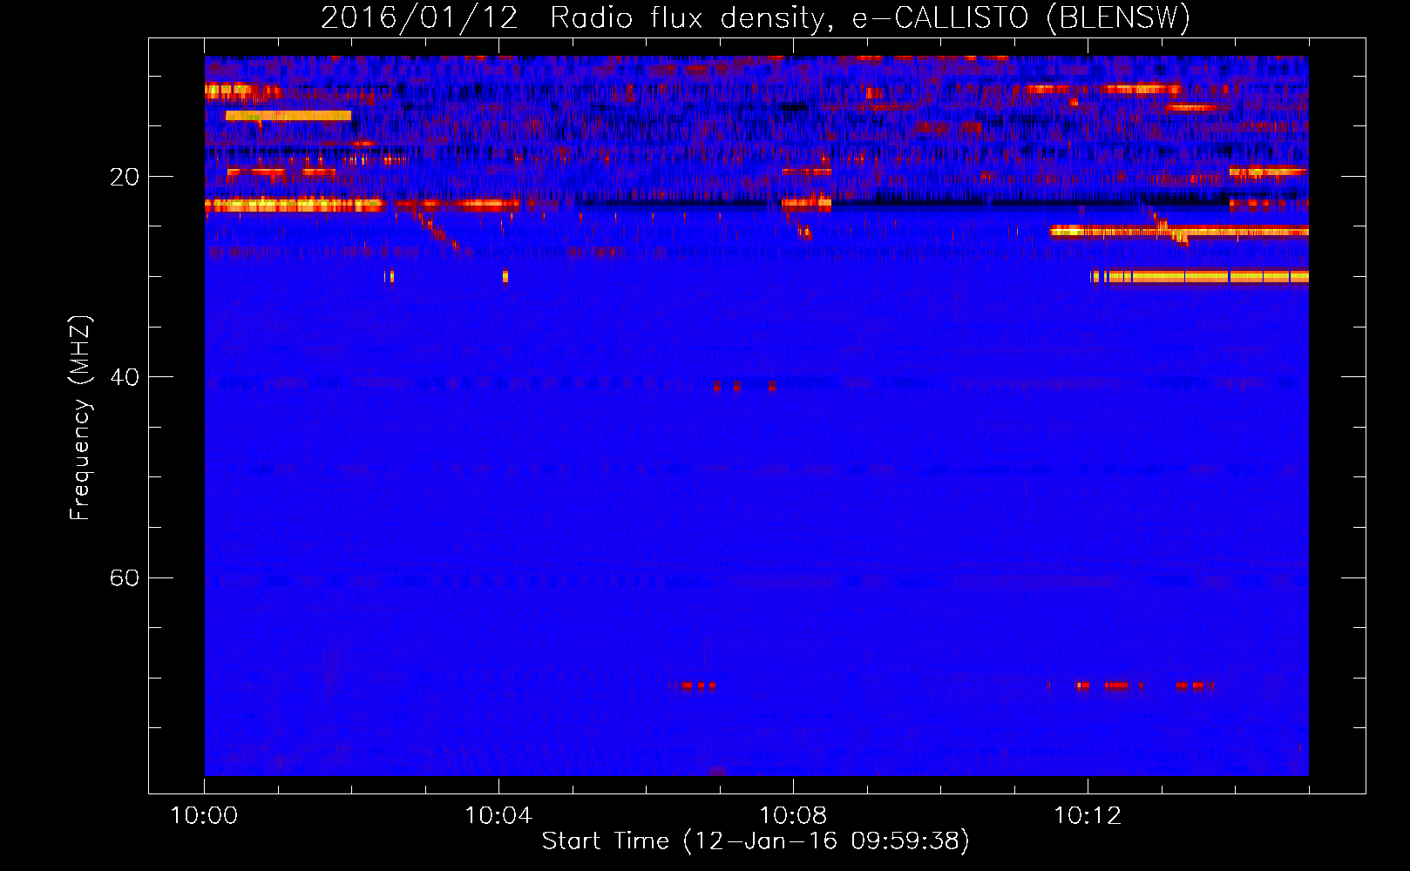
Task: Click the 10:04 time tick label
Action: [x=498, y=816]
